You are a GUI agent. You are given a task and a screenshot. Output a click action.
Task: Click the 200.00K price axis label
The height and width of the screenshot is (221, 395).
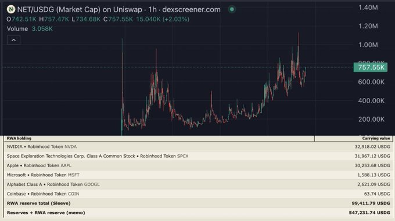(371, 119)
